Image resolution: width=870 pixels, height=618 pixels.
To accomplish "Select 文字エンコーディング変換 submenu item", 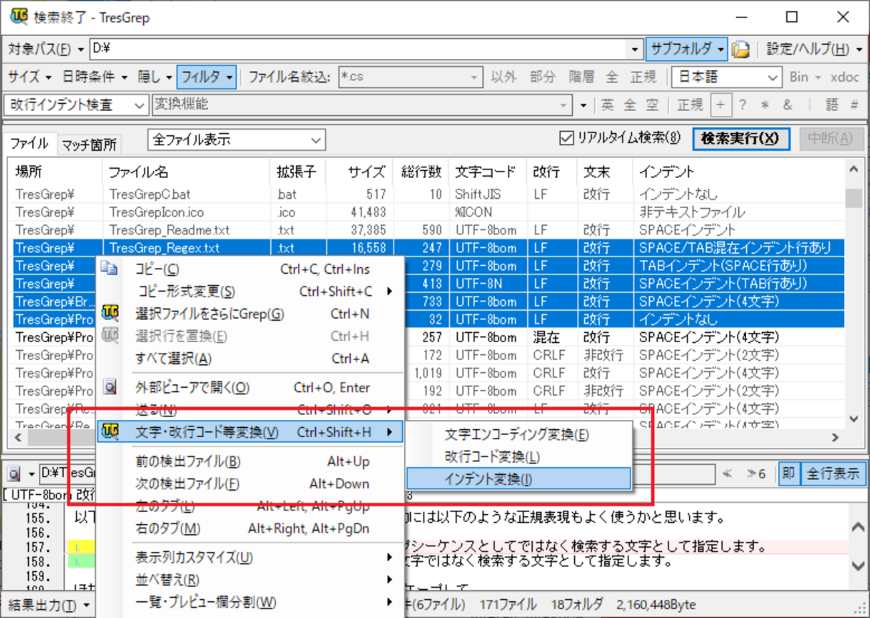I will 519,435.
